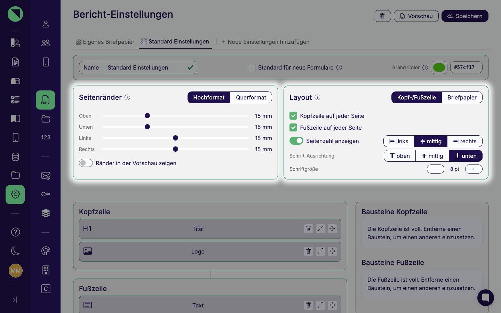This screenshot has height=313, width=501.
Task: Click the Name input field
Action: tap(150, 67)
